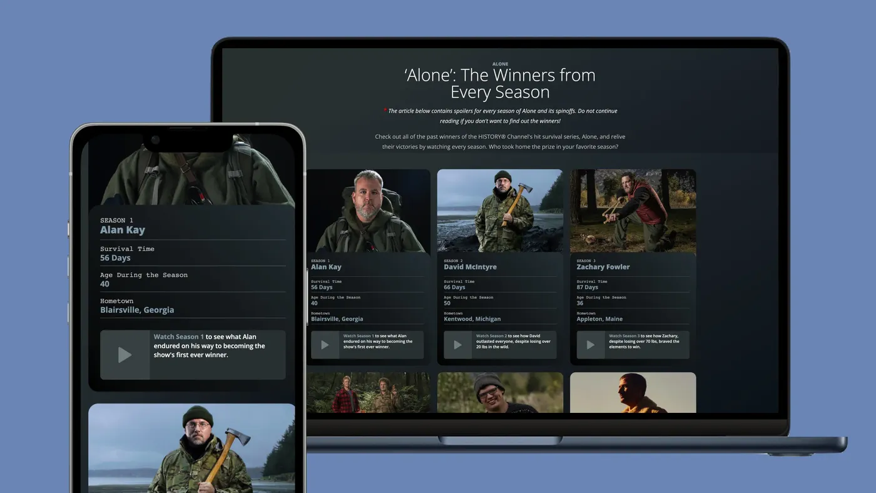Click the italic spoiler warning text
Screen dimensions: 876x493
pos(502,116)
